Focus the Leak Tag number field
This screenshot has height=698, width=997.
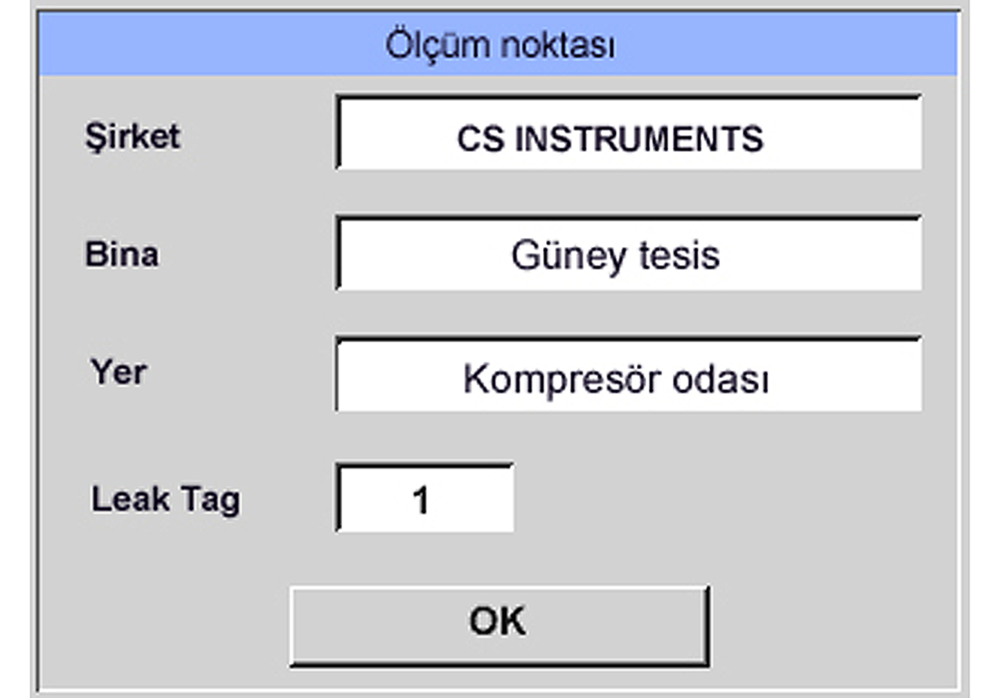tap(425, 498)
